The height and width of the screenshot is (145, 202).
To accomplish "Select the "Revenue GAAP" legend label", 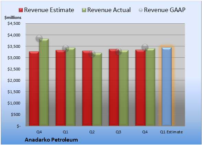I will (x=165, y=10).
